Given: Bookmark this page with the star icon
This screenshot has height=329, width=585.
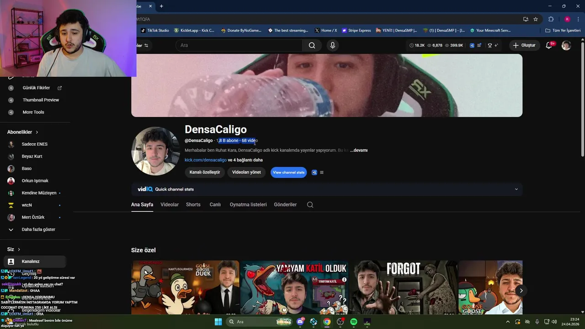Looking at the screenshot, I should click(536, 19).
